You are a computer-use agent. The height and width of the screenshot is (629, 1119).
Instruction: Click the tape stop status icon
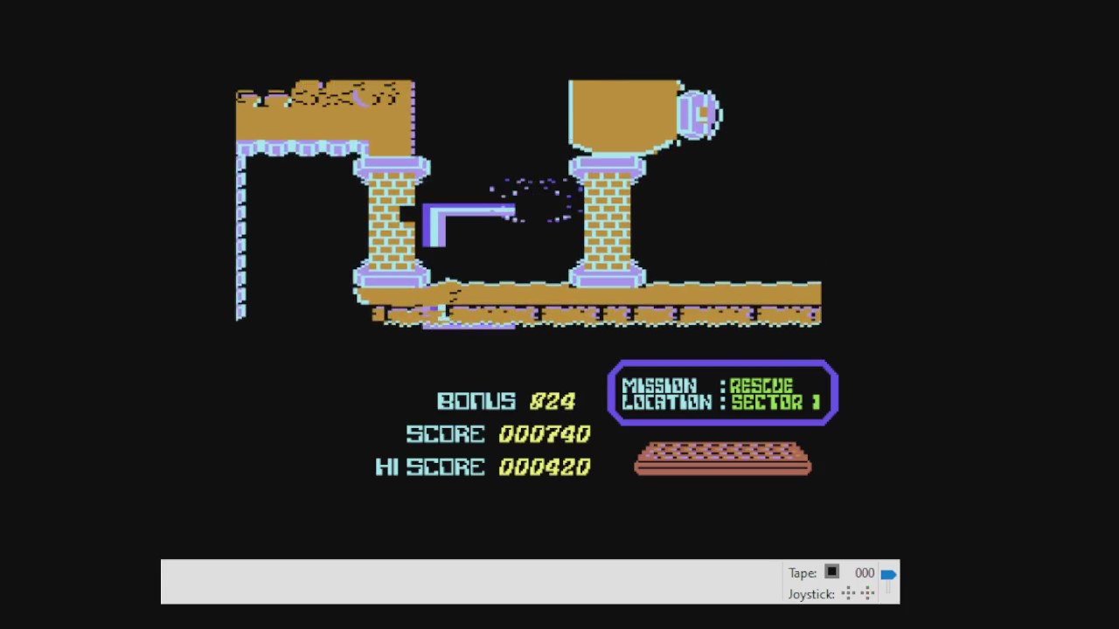831,572
